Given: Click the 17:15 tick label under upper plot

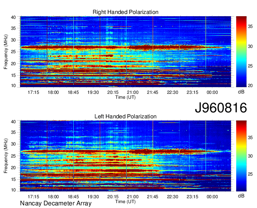Looking at the screenshot, I should point(33,92).
